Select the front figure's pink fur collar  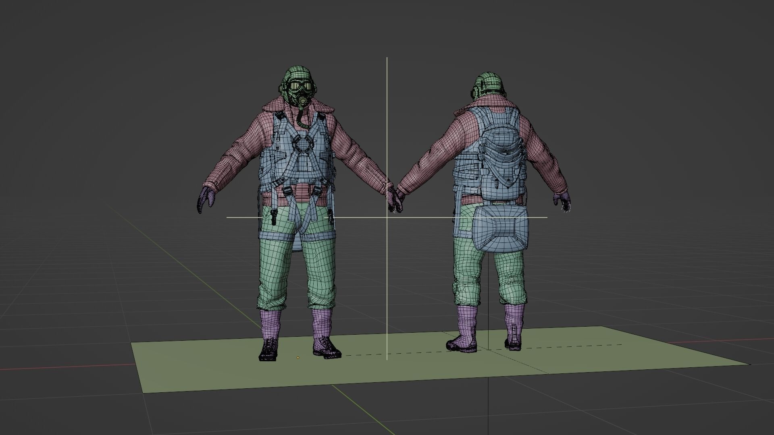click(x=274, y=106)
